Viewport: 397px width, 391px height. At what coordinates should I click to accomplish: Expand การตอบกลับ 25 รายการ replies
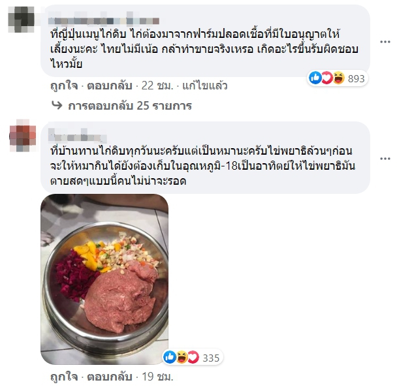point(130,106)
